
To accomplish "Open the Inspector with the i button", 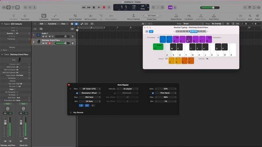I will click(9, 7).
